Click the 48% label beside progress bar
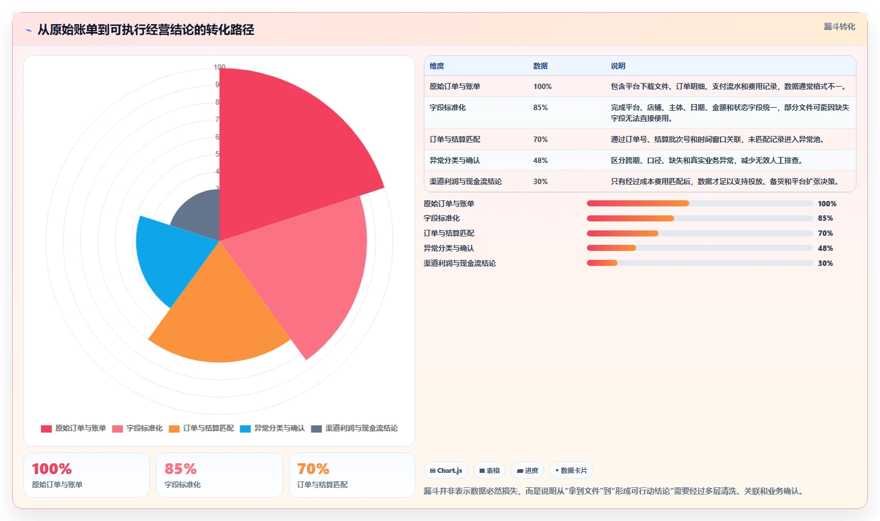Image resolution: width=880 pixels, height=521 pixels. pyautogui.click(x=825, y=248)
